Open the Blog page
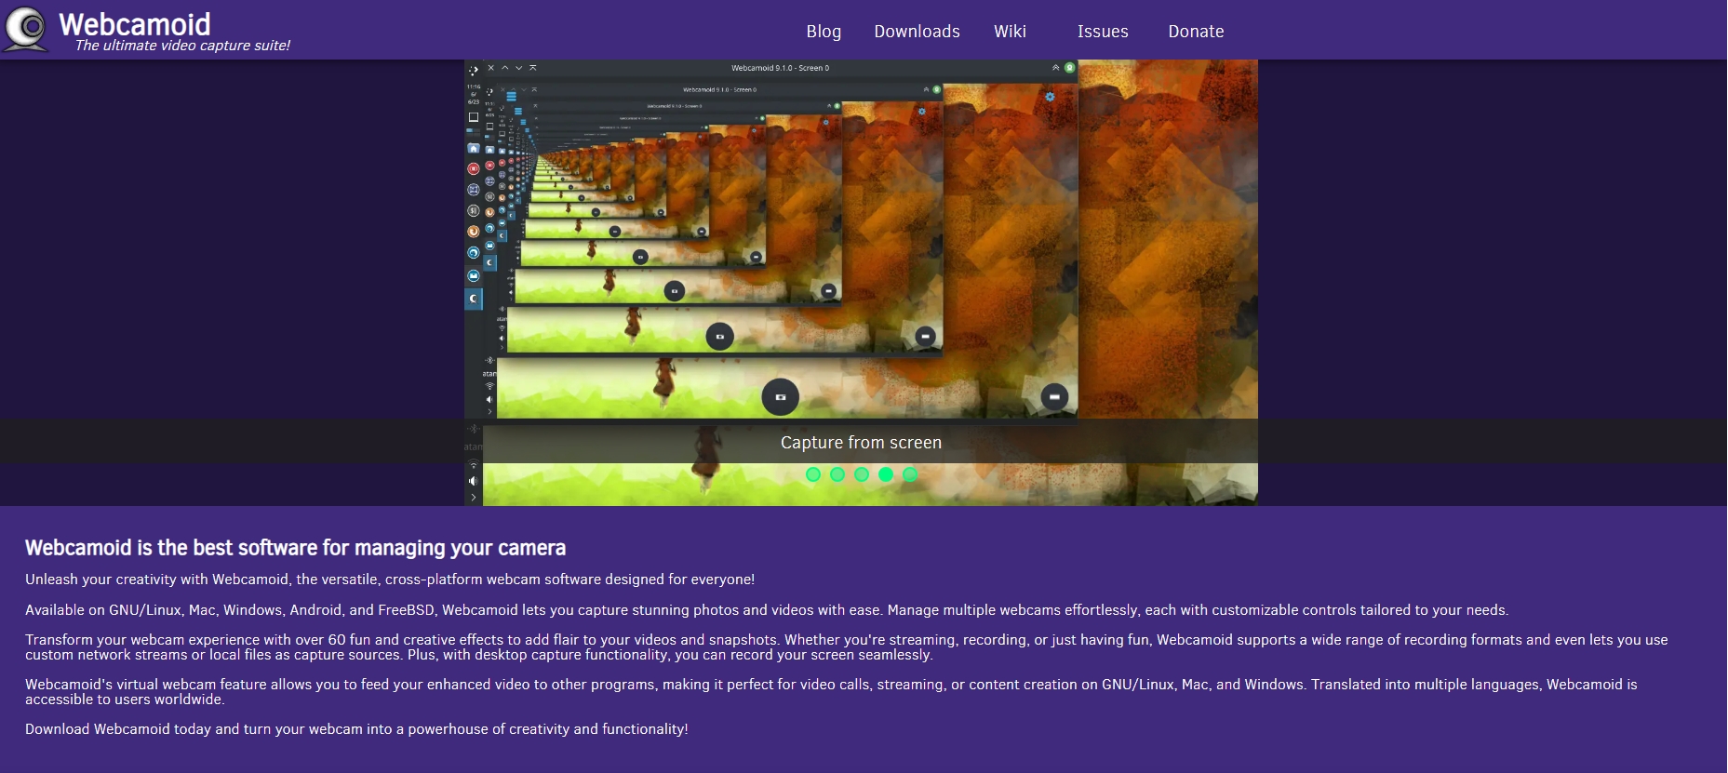1728x773 pixels. pos(824,31)
